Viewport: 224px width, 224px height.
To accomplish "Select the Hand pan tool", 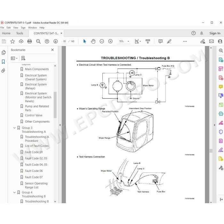I will pyautogui.click(x=93, y=41).
